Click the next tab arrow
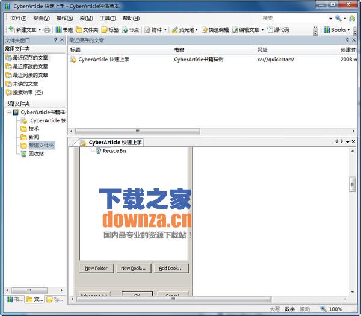The width and height of the screenshot is (361, 316). (x=342, y=141)
